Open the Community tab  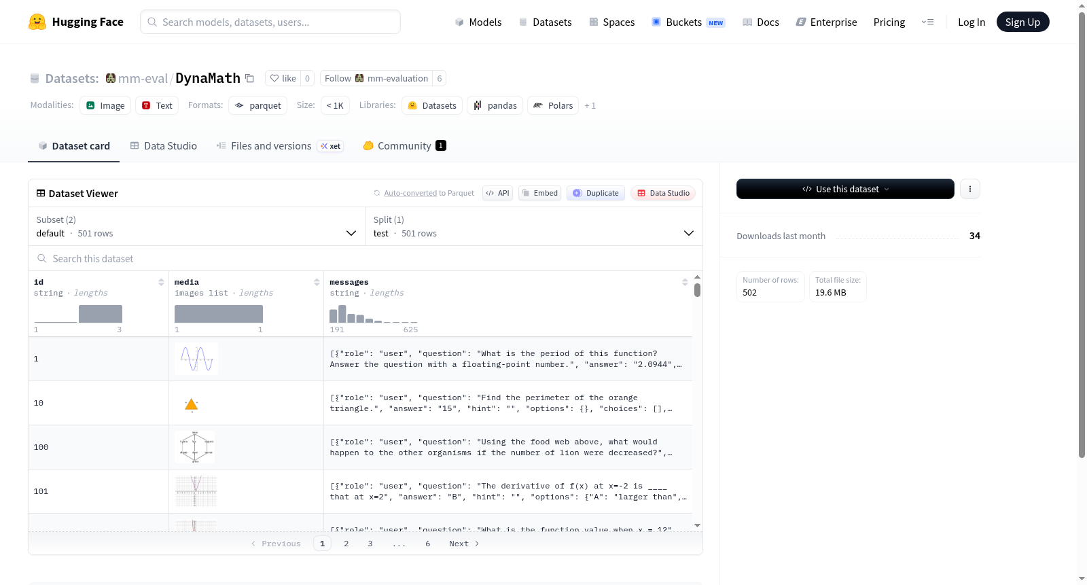[404, 145]
